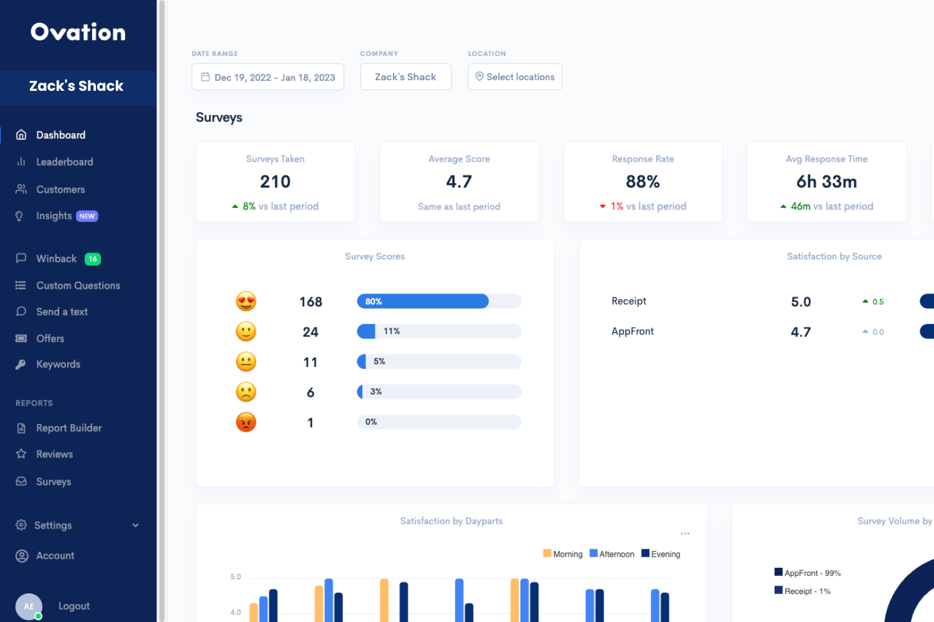Click the Leaderboard bar chart icon
934x622 pixels.
[x=21, y=162]
